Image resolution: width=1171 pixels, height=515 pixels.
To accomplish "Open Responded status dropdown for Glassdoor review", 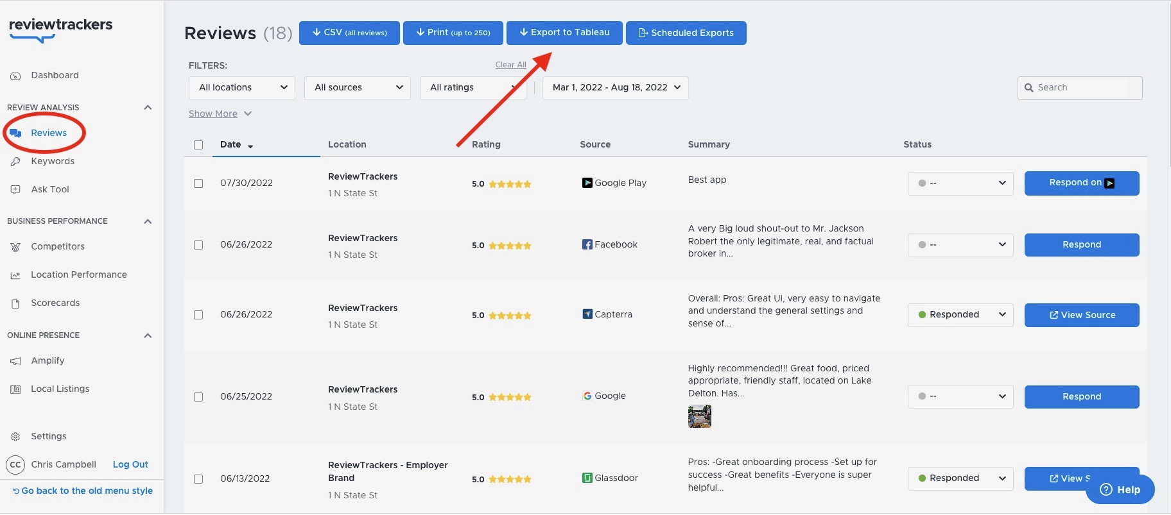I will point(960,478).
